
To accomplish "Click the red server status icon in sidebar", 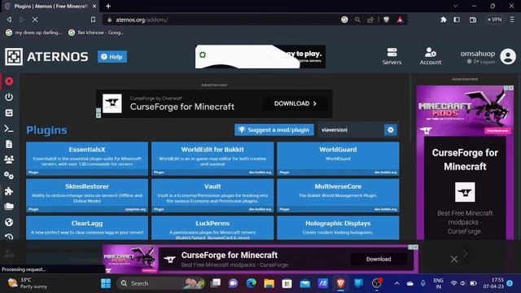I will 9,81.
